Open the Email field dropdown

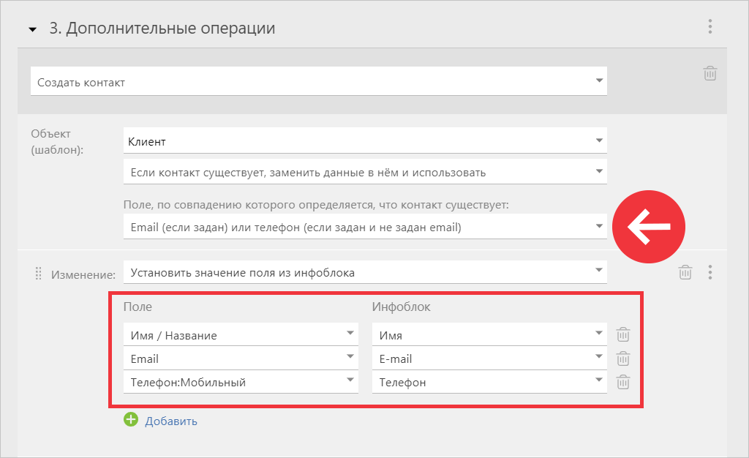tap(241, 358)
